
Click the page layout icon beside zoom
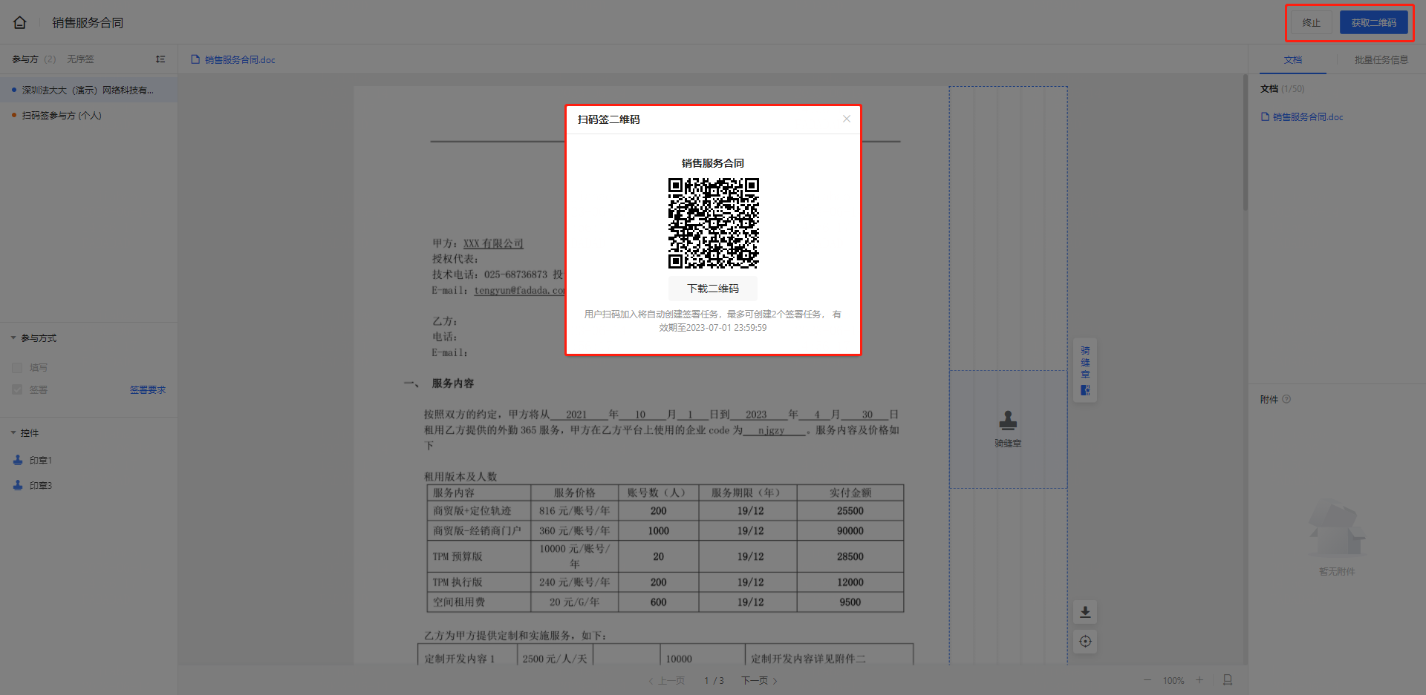coord(1228,680)
